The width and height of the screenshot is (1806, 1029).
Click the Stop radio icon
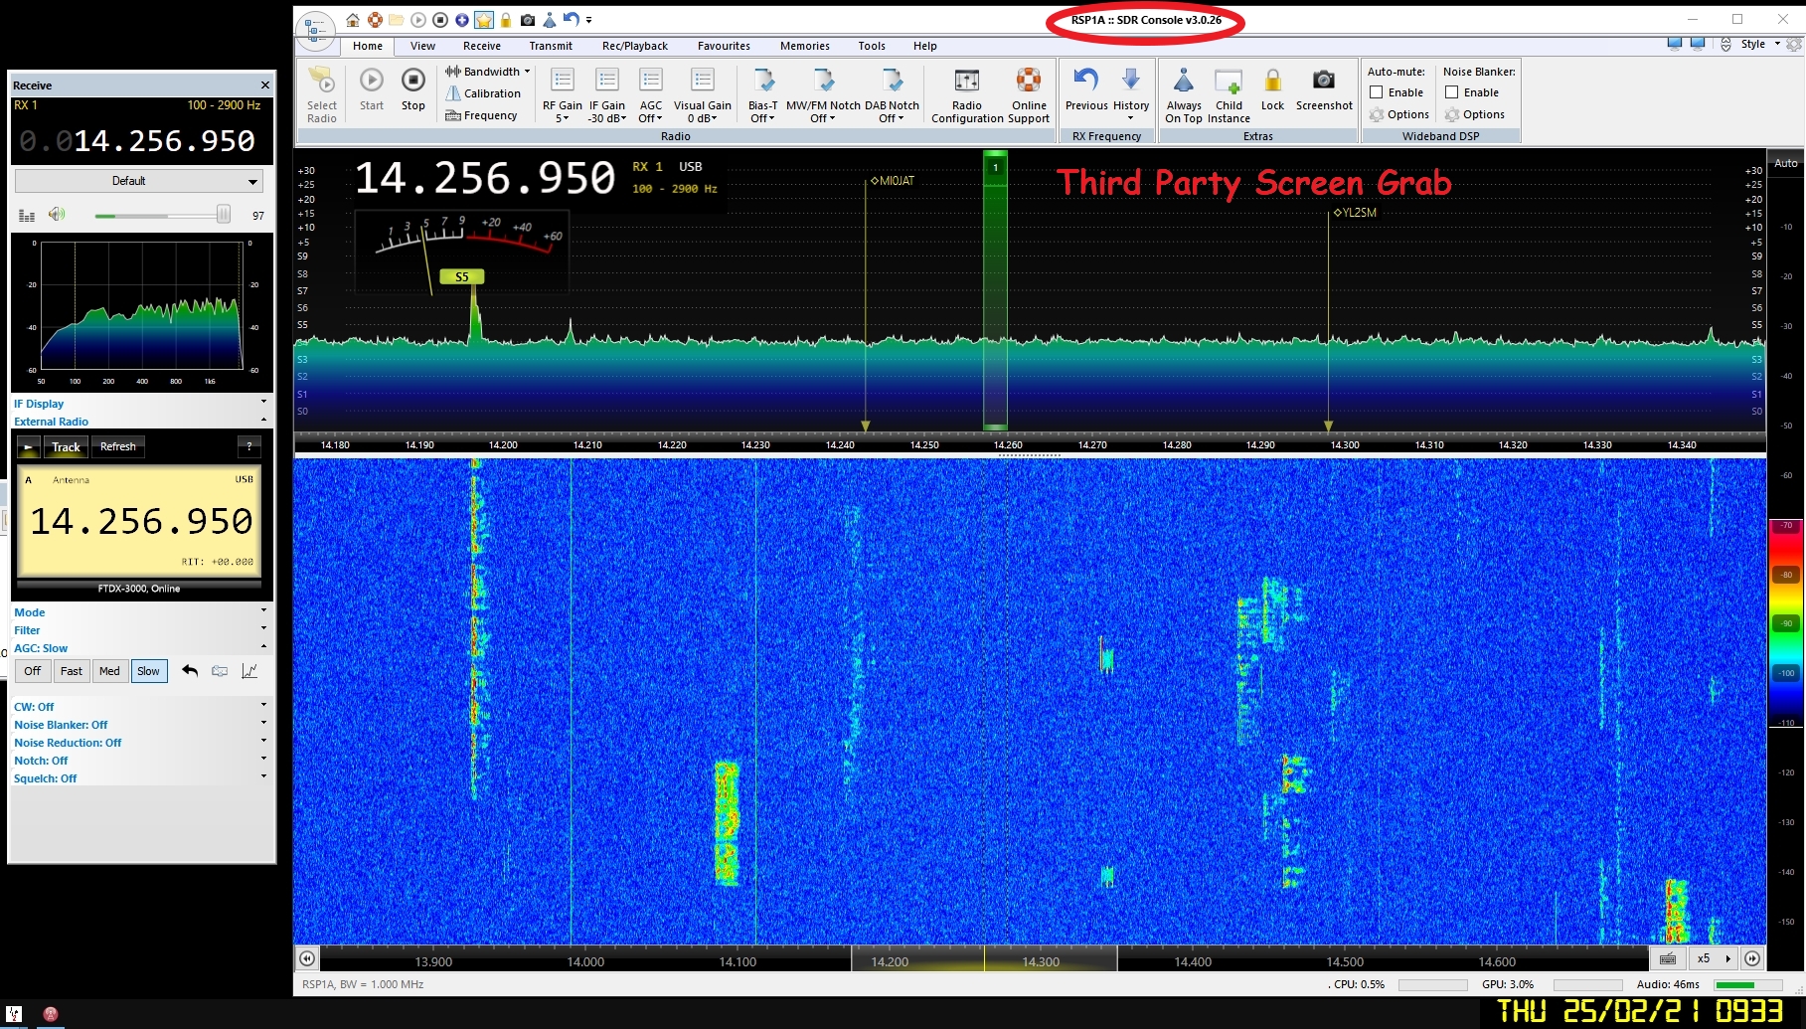coord(412,82)
